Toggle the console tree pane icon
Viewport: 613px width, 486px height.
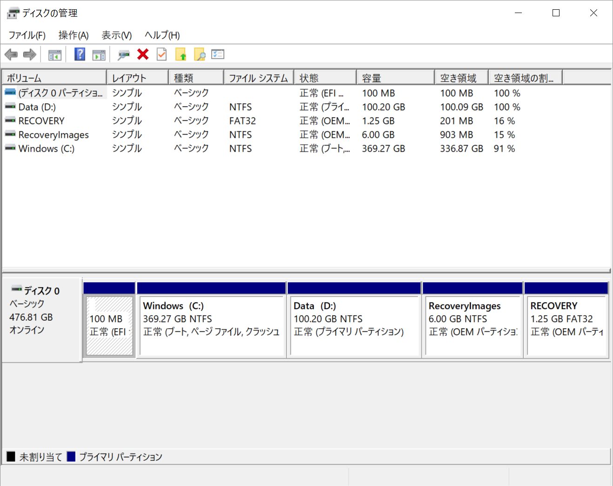pyautogui.click(x=55, y=55)
